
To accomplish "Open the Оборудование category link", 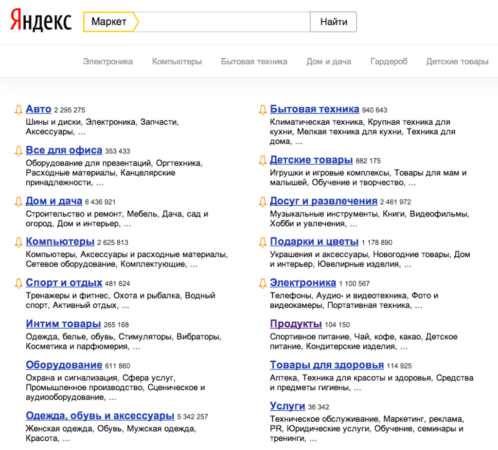I will [x=64, y=365].
